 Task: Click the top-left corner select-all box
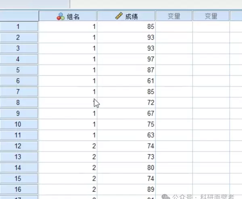coord(19,17)
